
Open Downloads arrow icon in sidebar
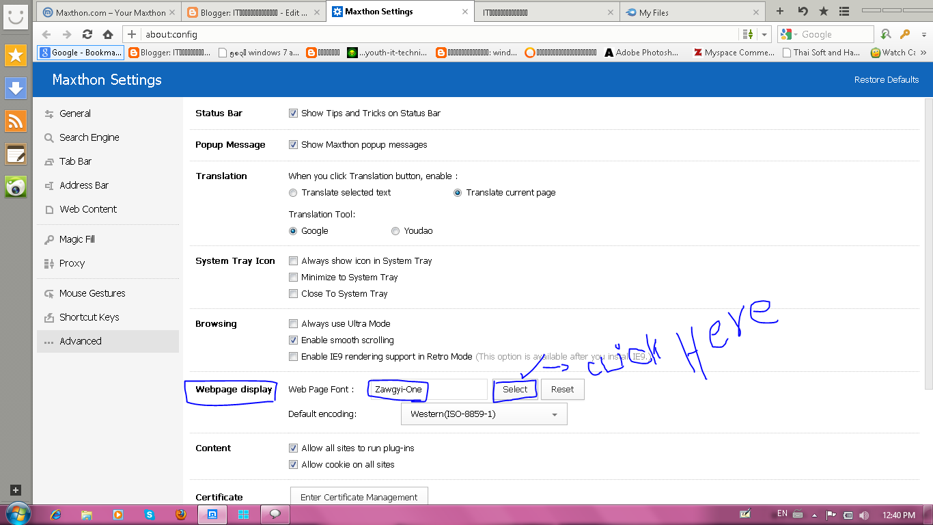point(15,88)
